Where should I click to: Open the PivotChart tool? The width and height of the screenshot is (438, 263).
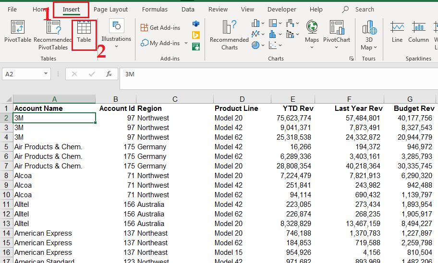click(x=337, y=34)
